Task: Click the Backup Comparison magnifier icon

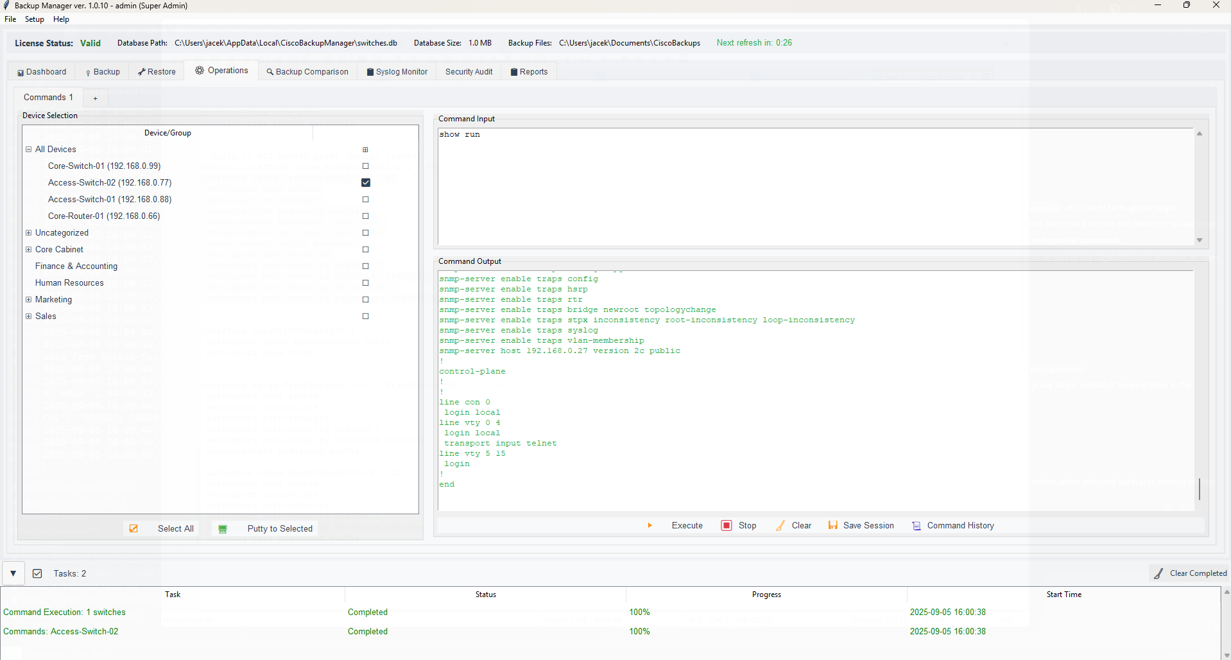Action: (270, 72)
